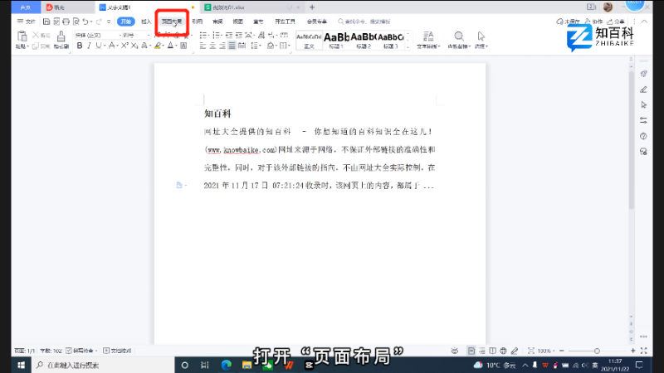Image resolution: width=664 pixels, height=373 pixels.
Task: Open the 页面布局 (Page Layout) tab
Action: (x=173, y=22)
